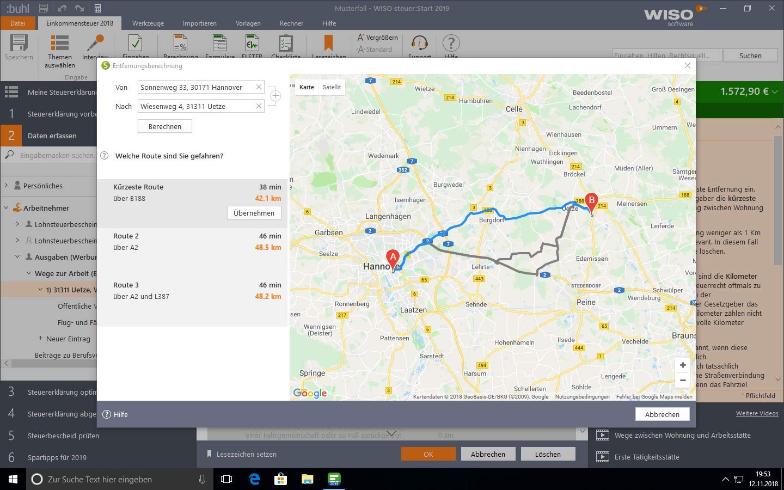This screenshot has width=784, height=490.
Task: Select Route 2 über A2
Action: 192,253
